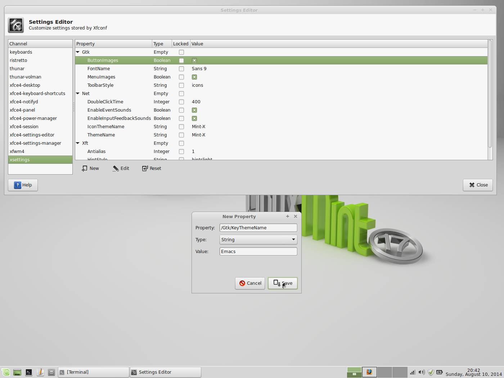The width and height of the screenshot is (504, 378).
Task: Open the volume speaker tray icon
Action: 422,372
